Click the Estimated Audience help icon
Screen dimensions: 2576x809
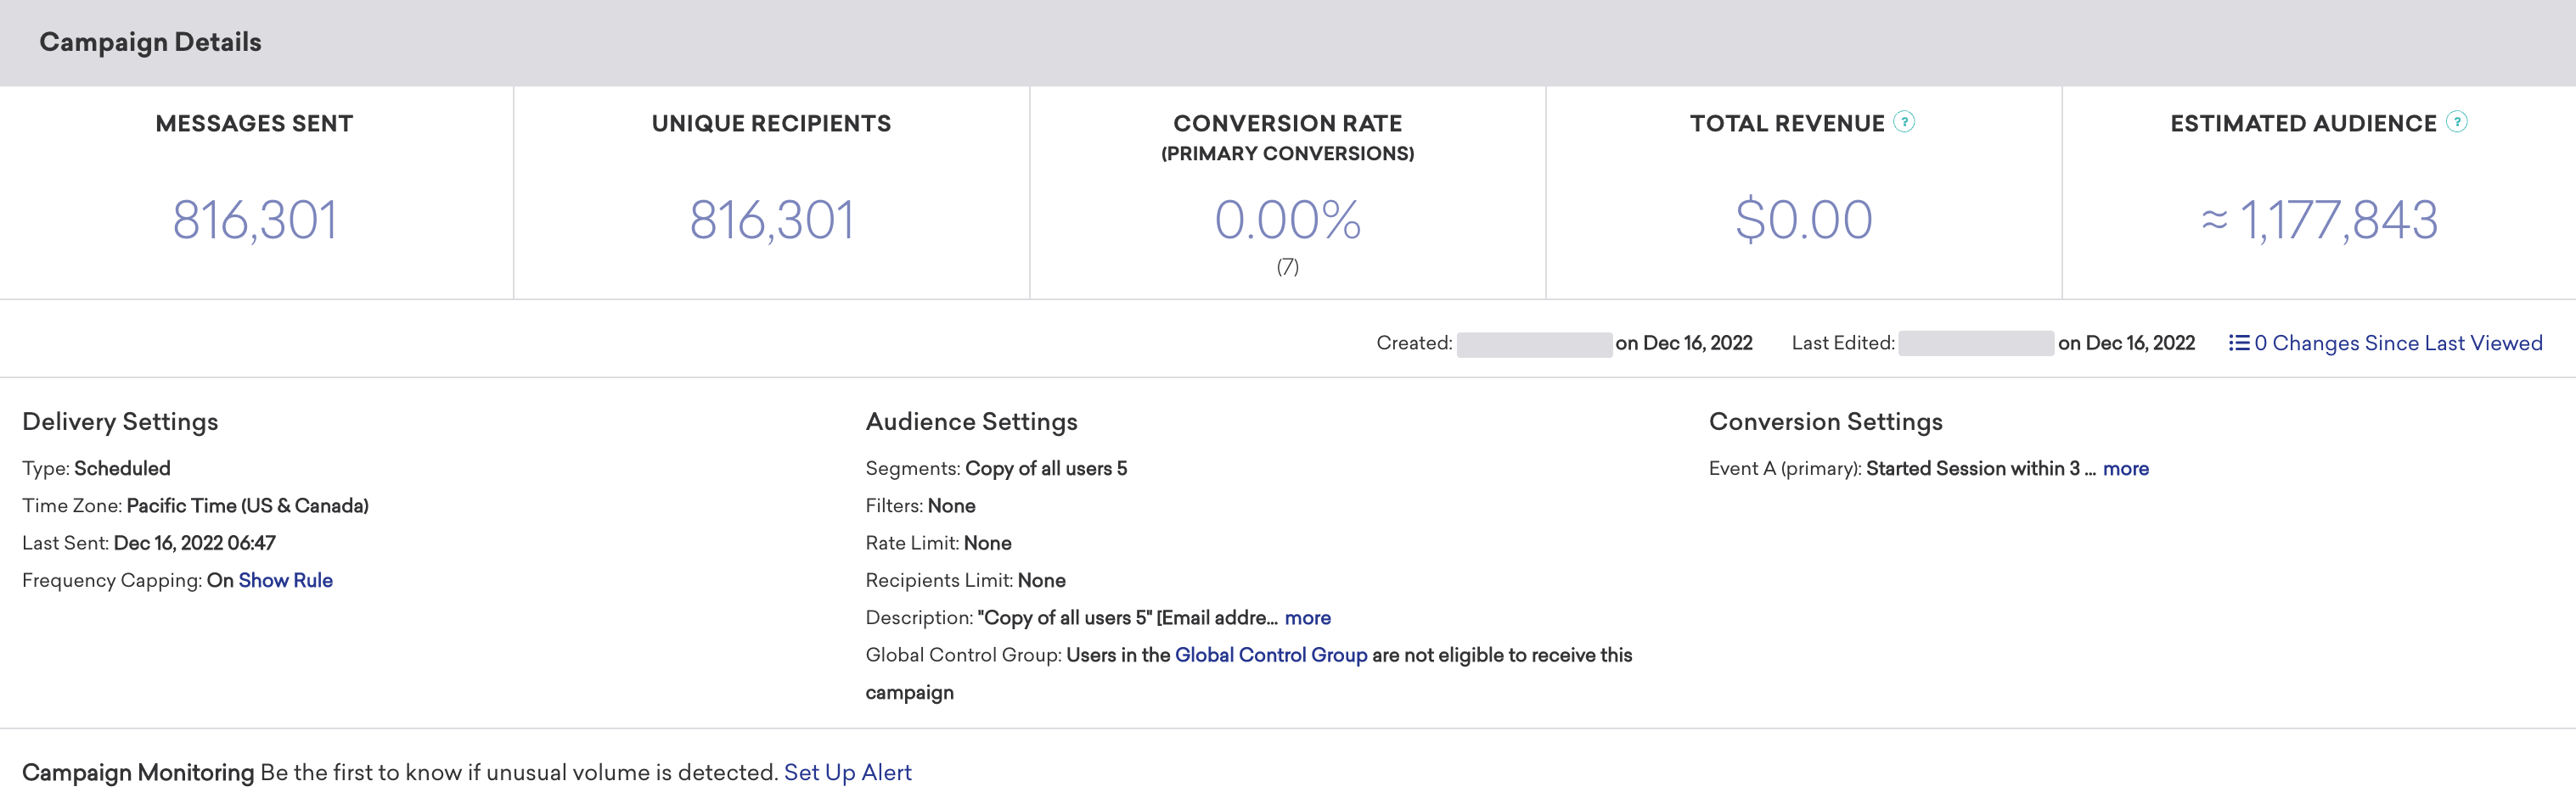pyautogui.click(x=2456, y=122)
